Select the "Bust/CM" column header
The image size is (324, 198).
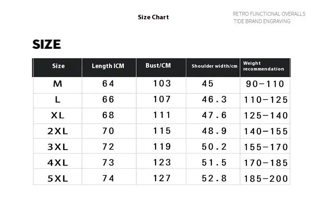coord(158,66)
